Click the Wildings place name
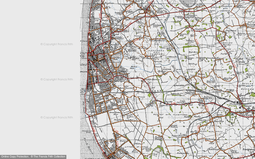255x159 pixels. [139, 144]
